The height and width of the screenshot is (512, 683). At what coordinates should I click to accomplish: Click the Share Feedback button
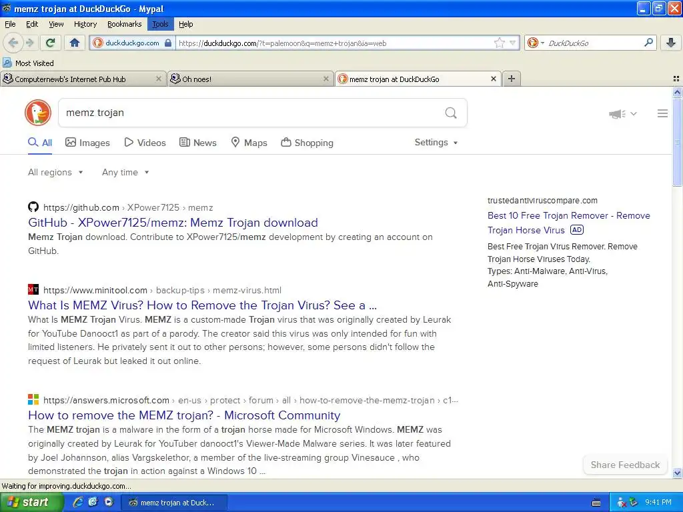625,465
